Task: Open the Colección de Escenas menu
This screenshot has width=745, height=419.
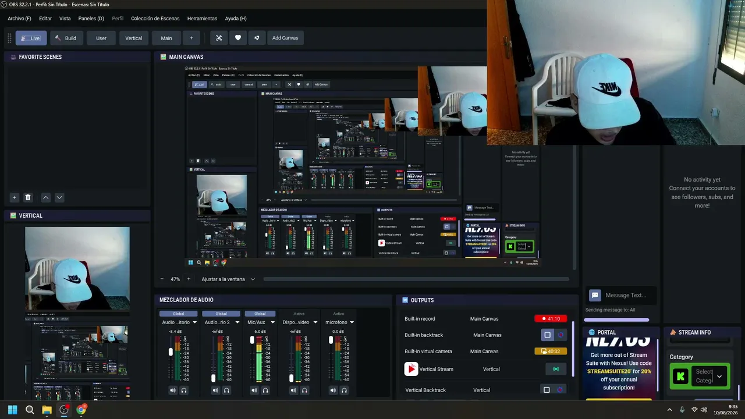Action: click(155, 19)
